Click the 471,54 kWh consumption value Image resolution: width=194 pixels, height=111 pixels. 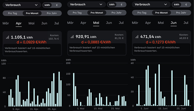pyautogui.click(x=151, y=37)
